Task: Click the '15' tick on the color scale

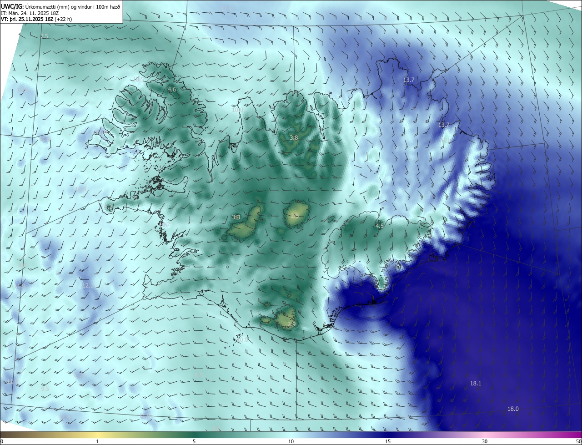Action: point(388,441)
